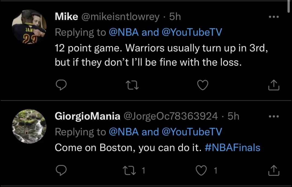Open more options on GiorgioMania's tweet
Viewport: 292px width, 187px height.
tap(273, 116)
